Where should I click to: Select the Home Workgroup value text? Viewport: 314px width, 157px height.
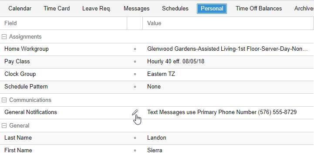point(227,49)
